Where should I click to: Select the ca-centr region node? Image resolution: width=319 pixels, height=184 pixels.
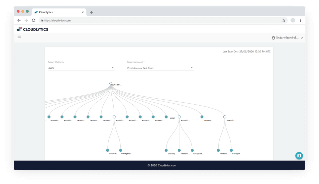tap(75, 117)
